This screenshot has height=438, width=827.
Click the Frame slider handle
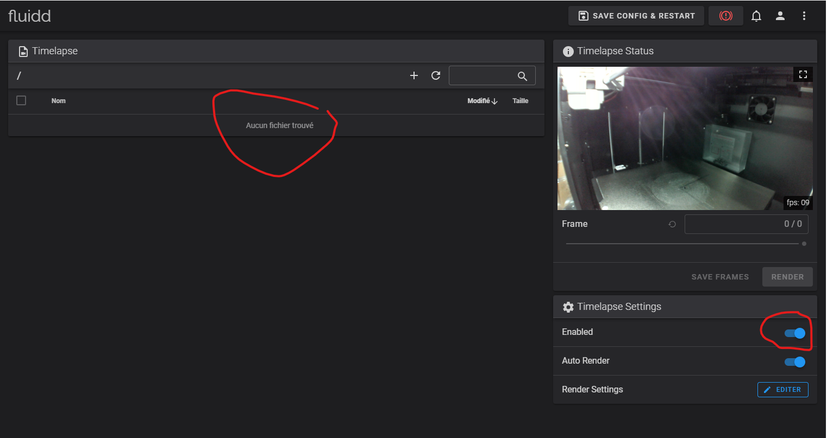pyautogui.click(x=804, y=244)
